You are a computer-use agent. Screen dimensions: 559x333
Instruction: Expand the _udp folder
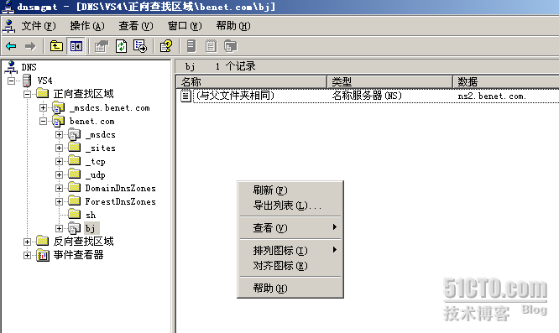(x=60, y=174)
